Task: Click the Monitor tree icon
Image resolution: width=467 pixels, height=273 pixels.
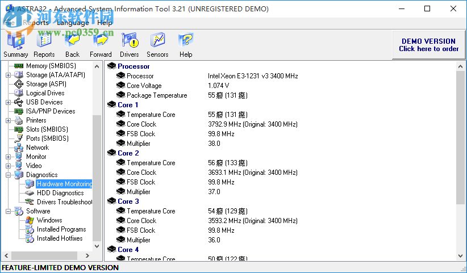Action: (19, 157)
